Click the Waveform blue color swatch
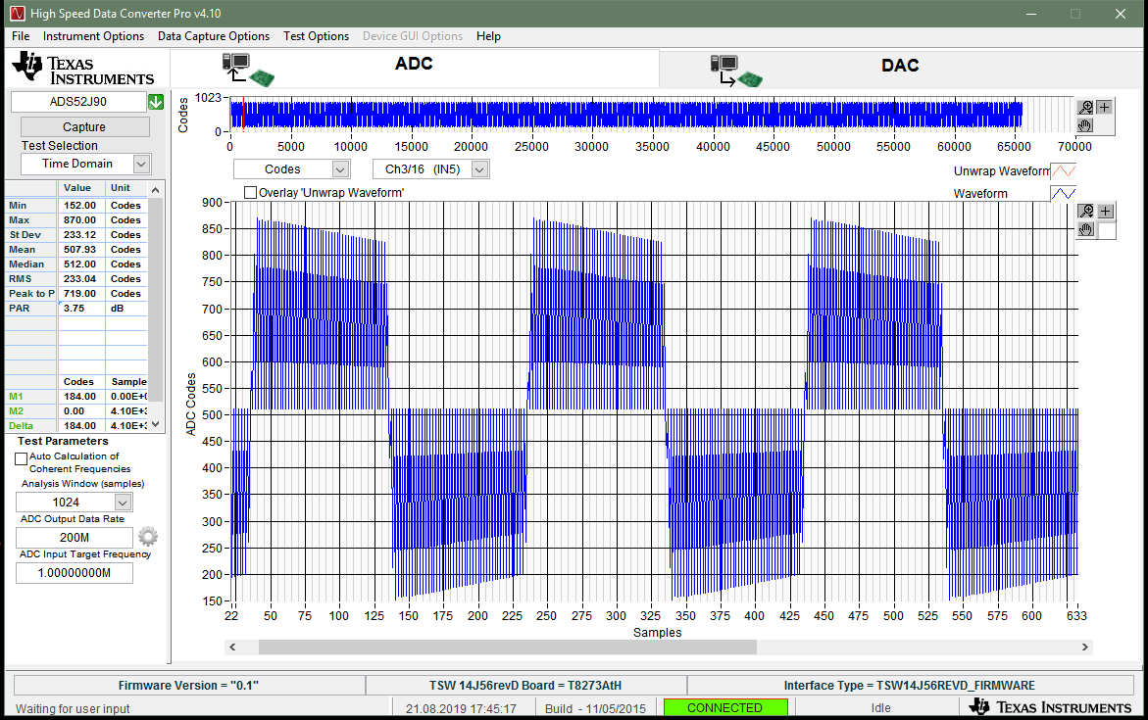The height and width of the screenshot is (720, 1148). (x=1063, y=193)
